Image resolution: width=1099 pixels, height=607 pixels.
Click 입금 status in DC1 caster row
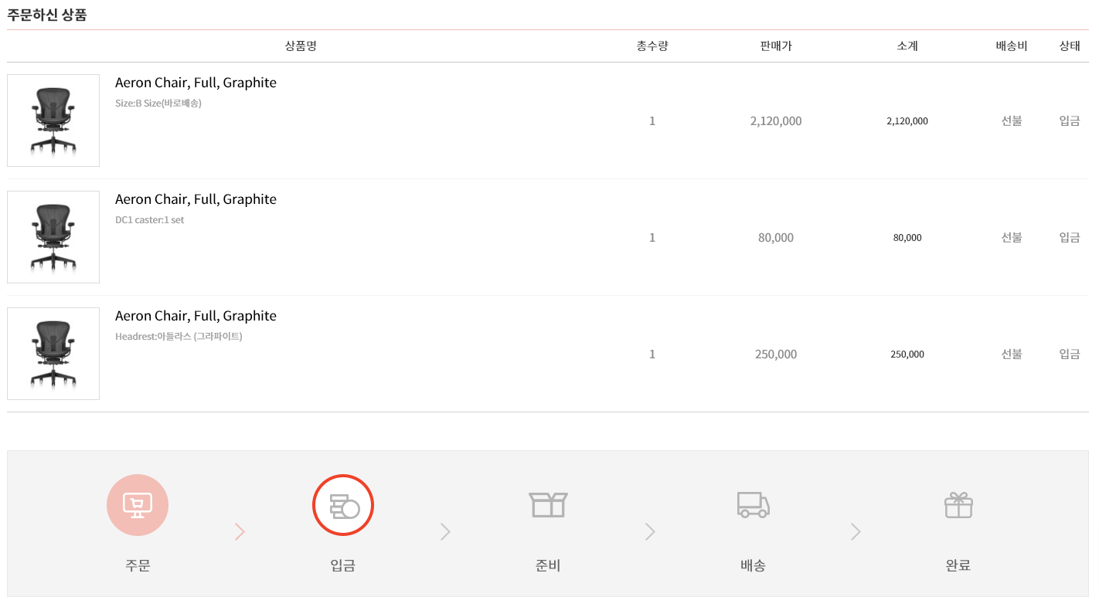coord(1070,238)
